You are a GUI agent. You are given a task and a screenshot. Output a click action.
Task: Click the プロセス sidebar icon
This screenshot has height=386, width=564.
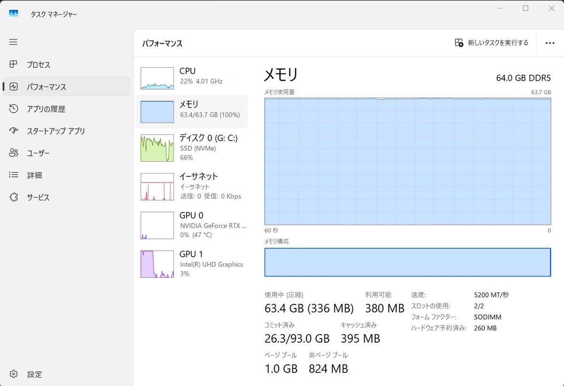[13, 64]
